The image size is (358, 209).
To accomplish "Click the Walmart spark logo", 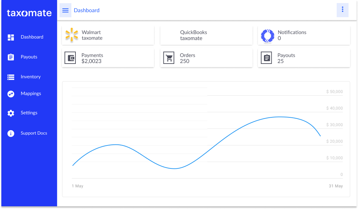I will pos(72,35).
